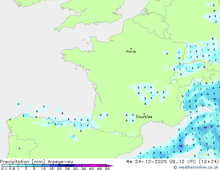The image size is (220, 170).
Task: Click the '(12+24)' forecast offset text
Action: click(x=209, y=162)
